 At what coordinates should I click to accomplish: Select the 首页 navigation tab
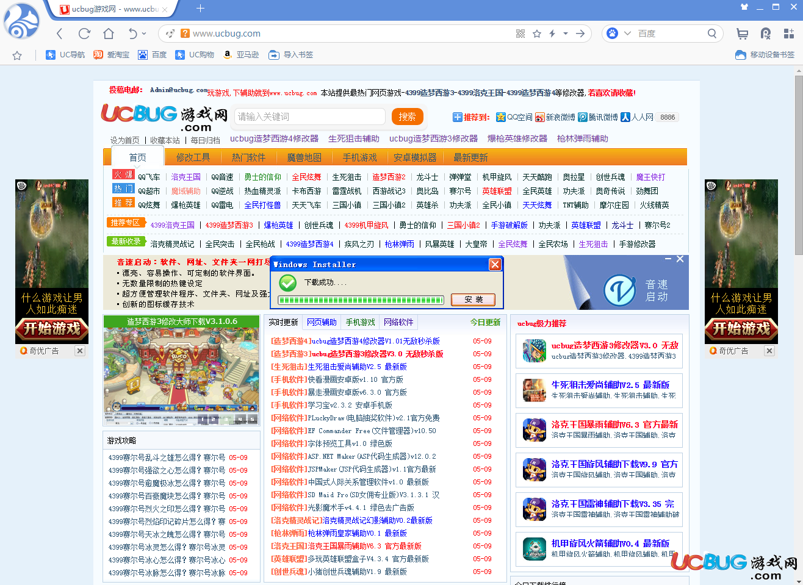coord(137,157)
